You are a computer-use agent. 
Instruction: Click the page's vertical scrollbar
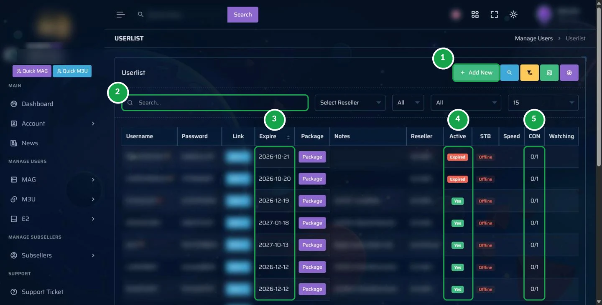tap(599, 87)
